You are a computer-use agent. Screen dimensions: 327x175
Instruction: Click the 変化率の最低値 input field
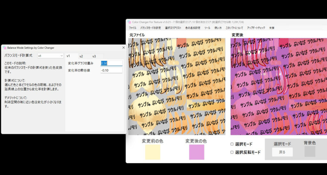coord(111,70)
